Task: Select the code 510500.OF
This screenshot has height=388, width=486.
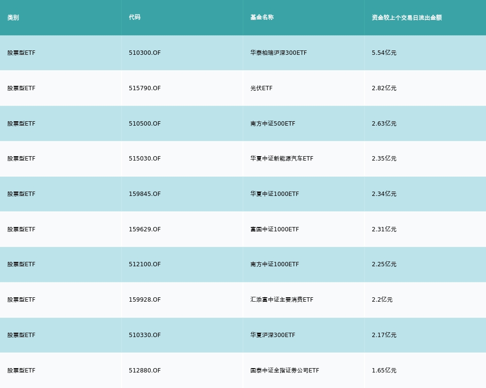Action: click(x=145, y=124)
